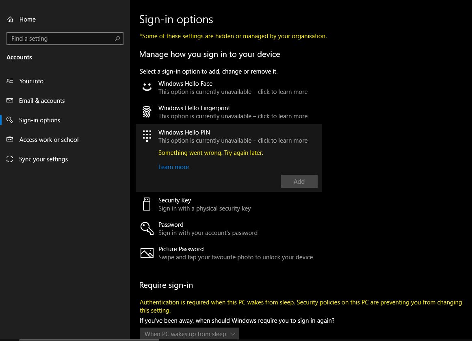Click the Sign-in options page title
Image resolution: width=472 pixels, height=341 pixels.
point(176,20)
